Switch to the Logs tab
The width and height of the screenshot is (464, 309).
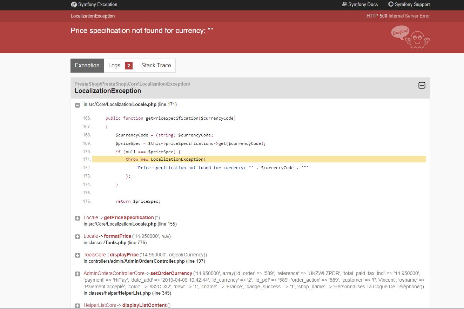tap(120, 66)
